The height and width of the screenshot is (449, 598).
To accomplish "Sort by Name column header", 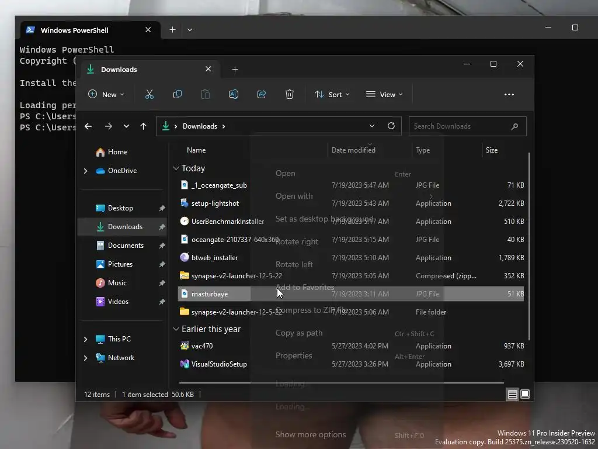I will click(x=196, y=150).
